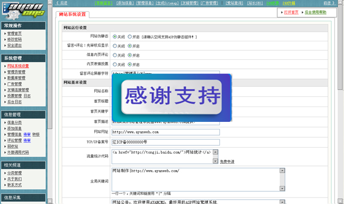Image resolution: width=344 pixels, height=204 pixels.
Task: Turn off 内页表情投票 with 关闭 radio
Action: point(115,64)
